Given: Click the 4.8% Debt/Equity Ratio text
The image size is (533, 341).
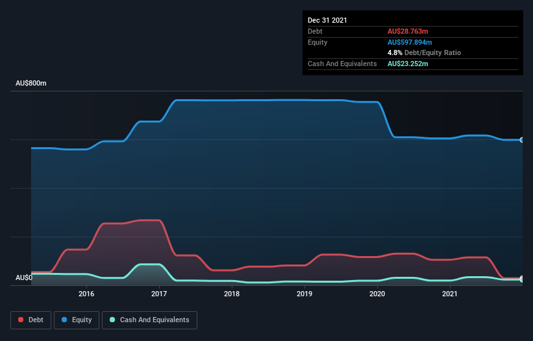Looking at the screenshot, I should [424, 53].
